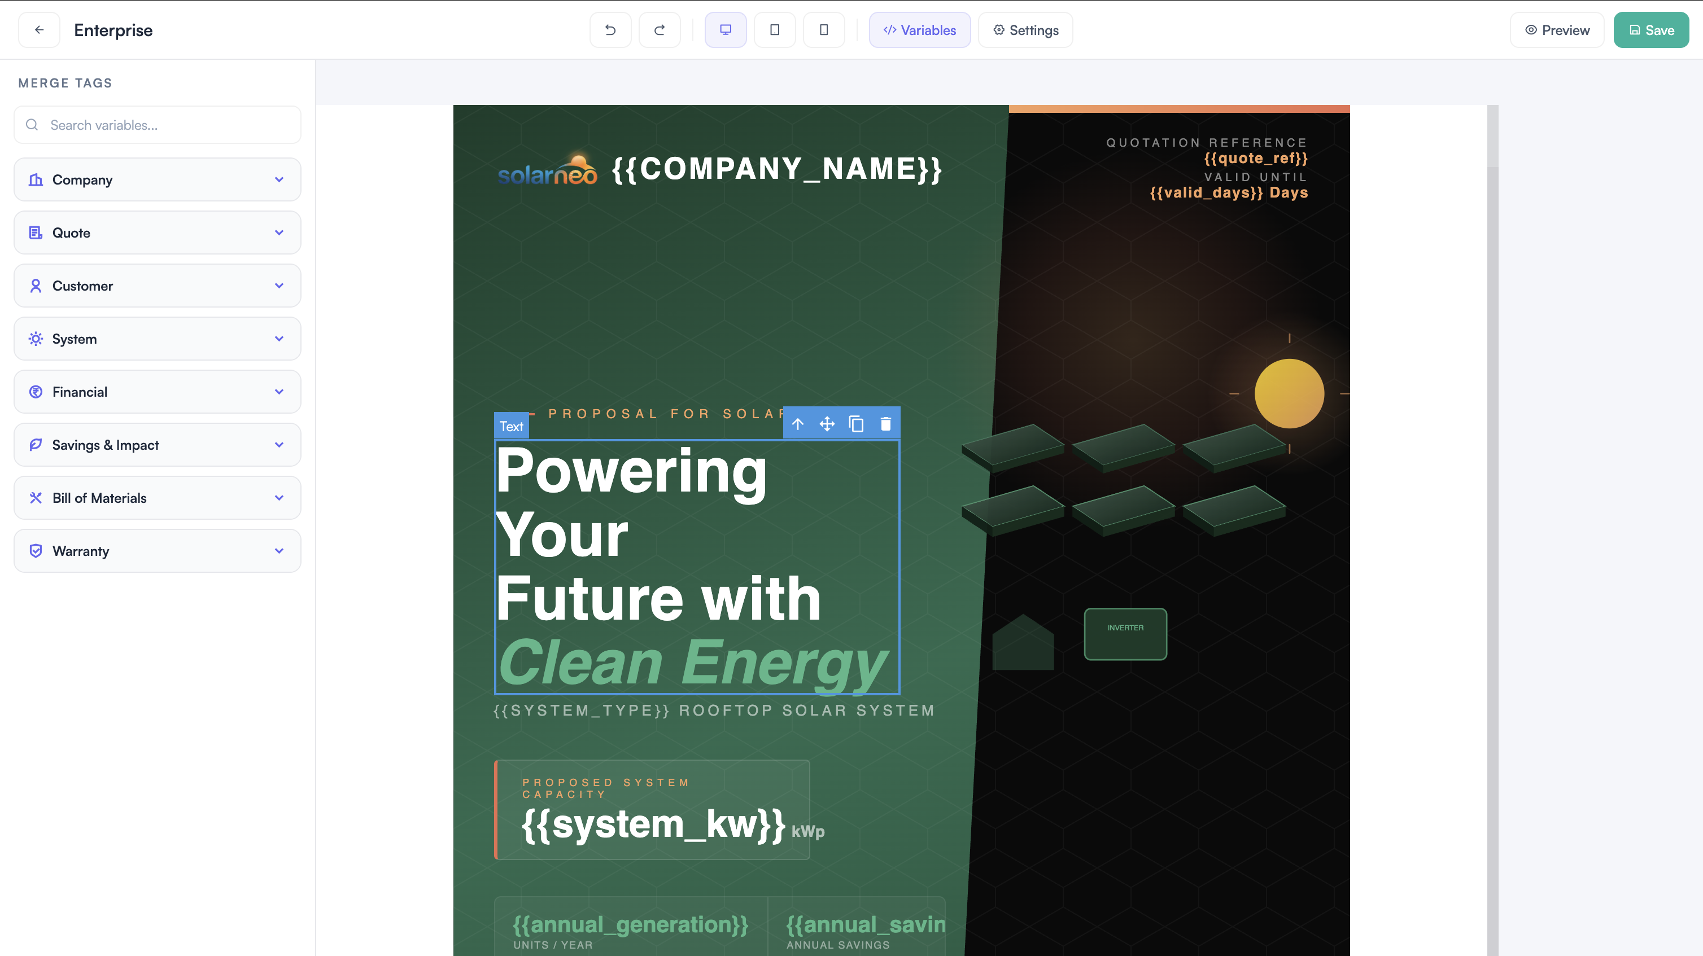Screen dimensions: 1703x956
Task: Expand the System merge tags
Action: (x=158, y=339)
